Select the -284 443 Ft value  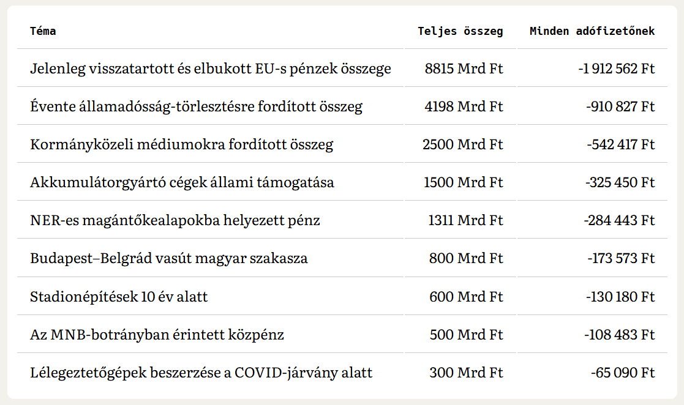tap(619, 220)
